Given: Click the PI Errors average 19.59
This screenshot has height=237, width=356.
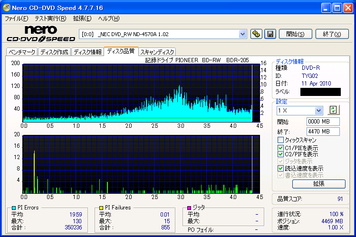Looking at the screenshot, I should click(76, 214).
